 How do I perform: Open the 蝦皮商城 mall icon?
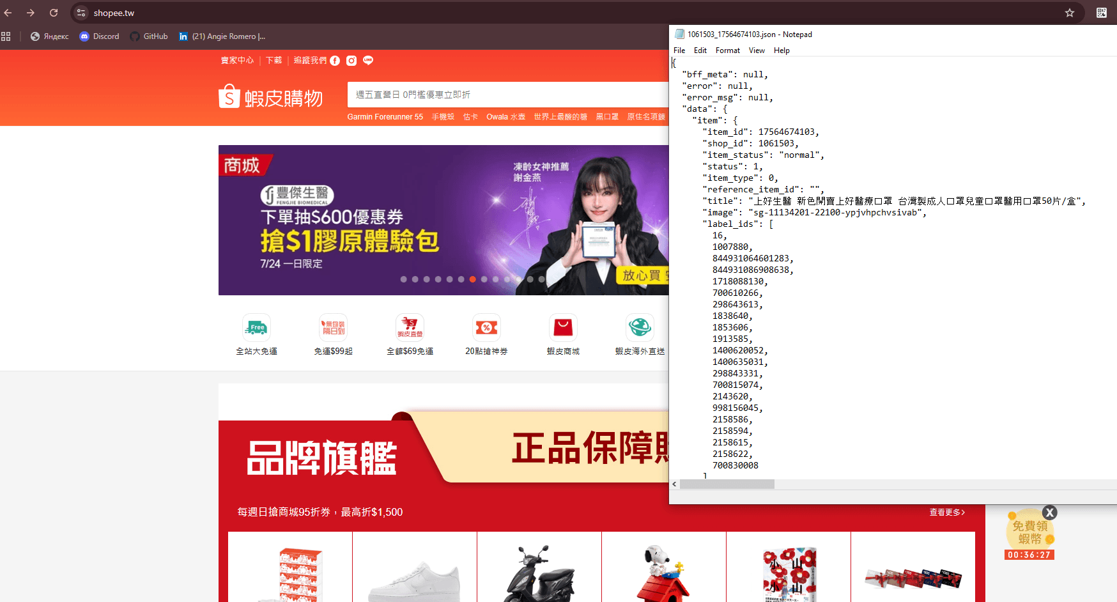(563, 335)
